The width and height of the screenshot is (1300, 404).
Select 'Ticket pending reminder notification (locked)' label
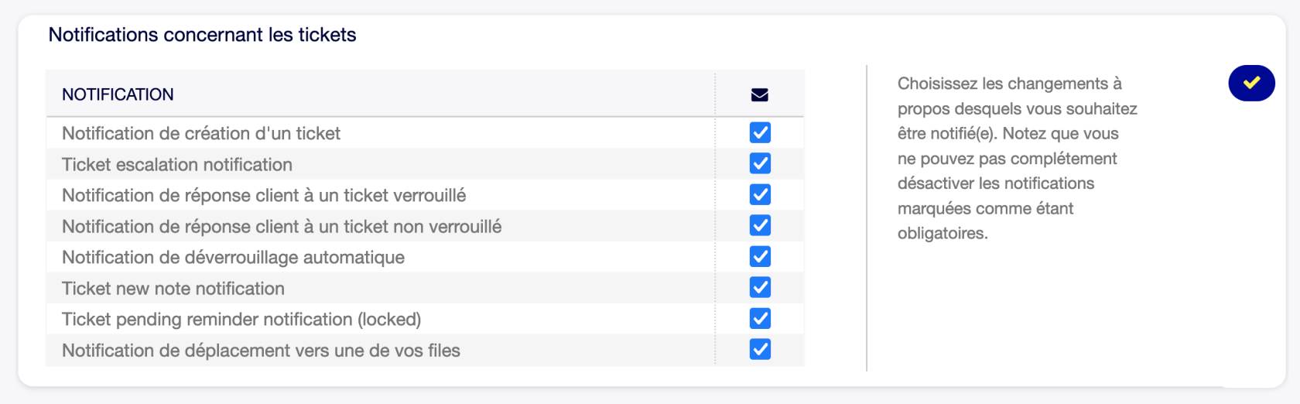pos(241,320)
